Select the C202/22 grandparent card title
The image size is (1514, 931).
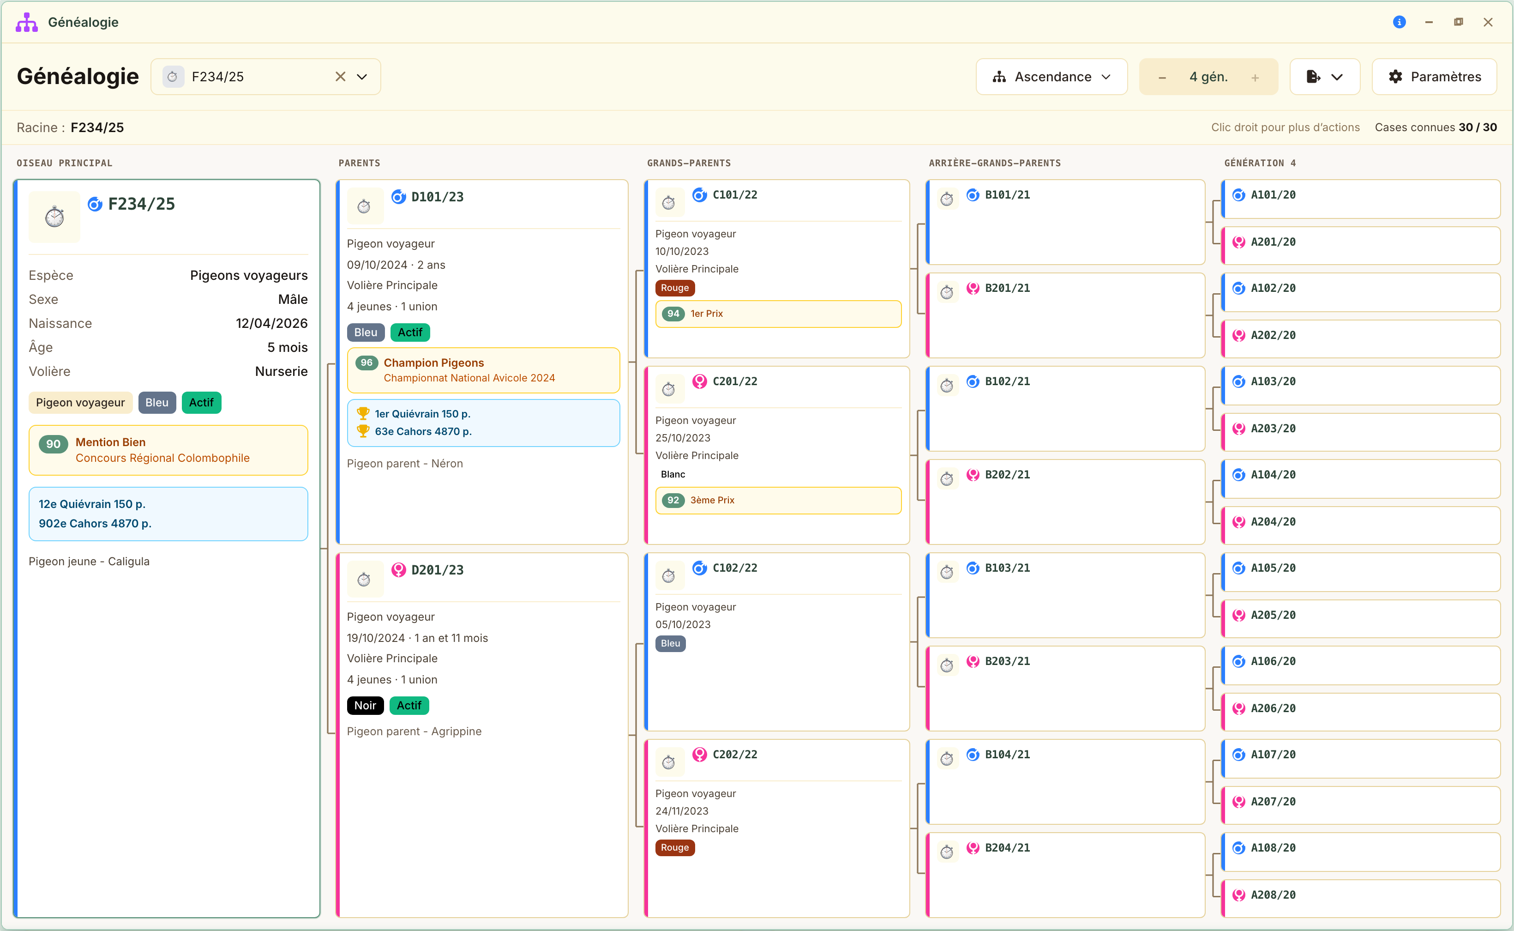point(735,755)
